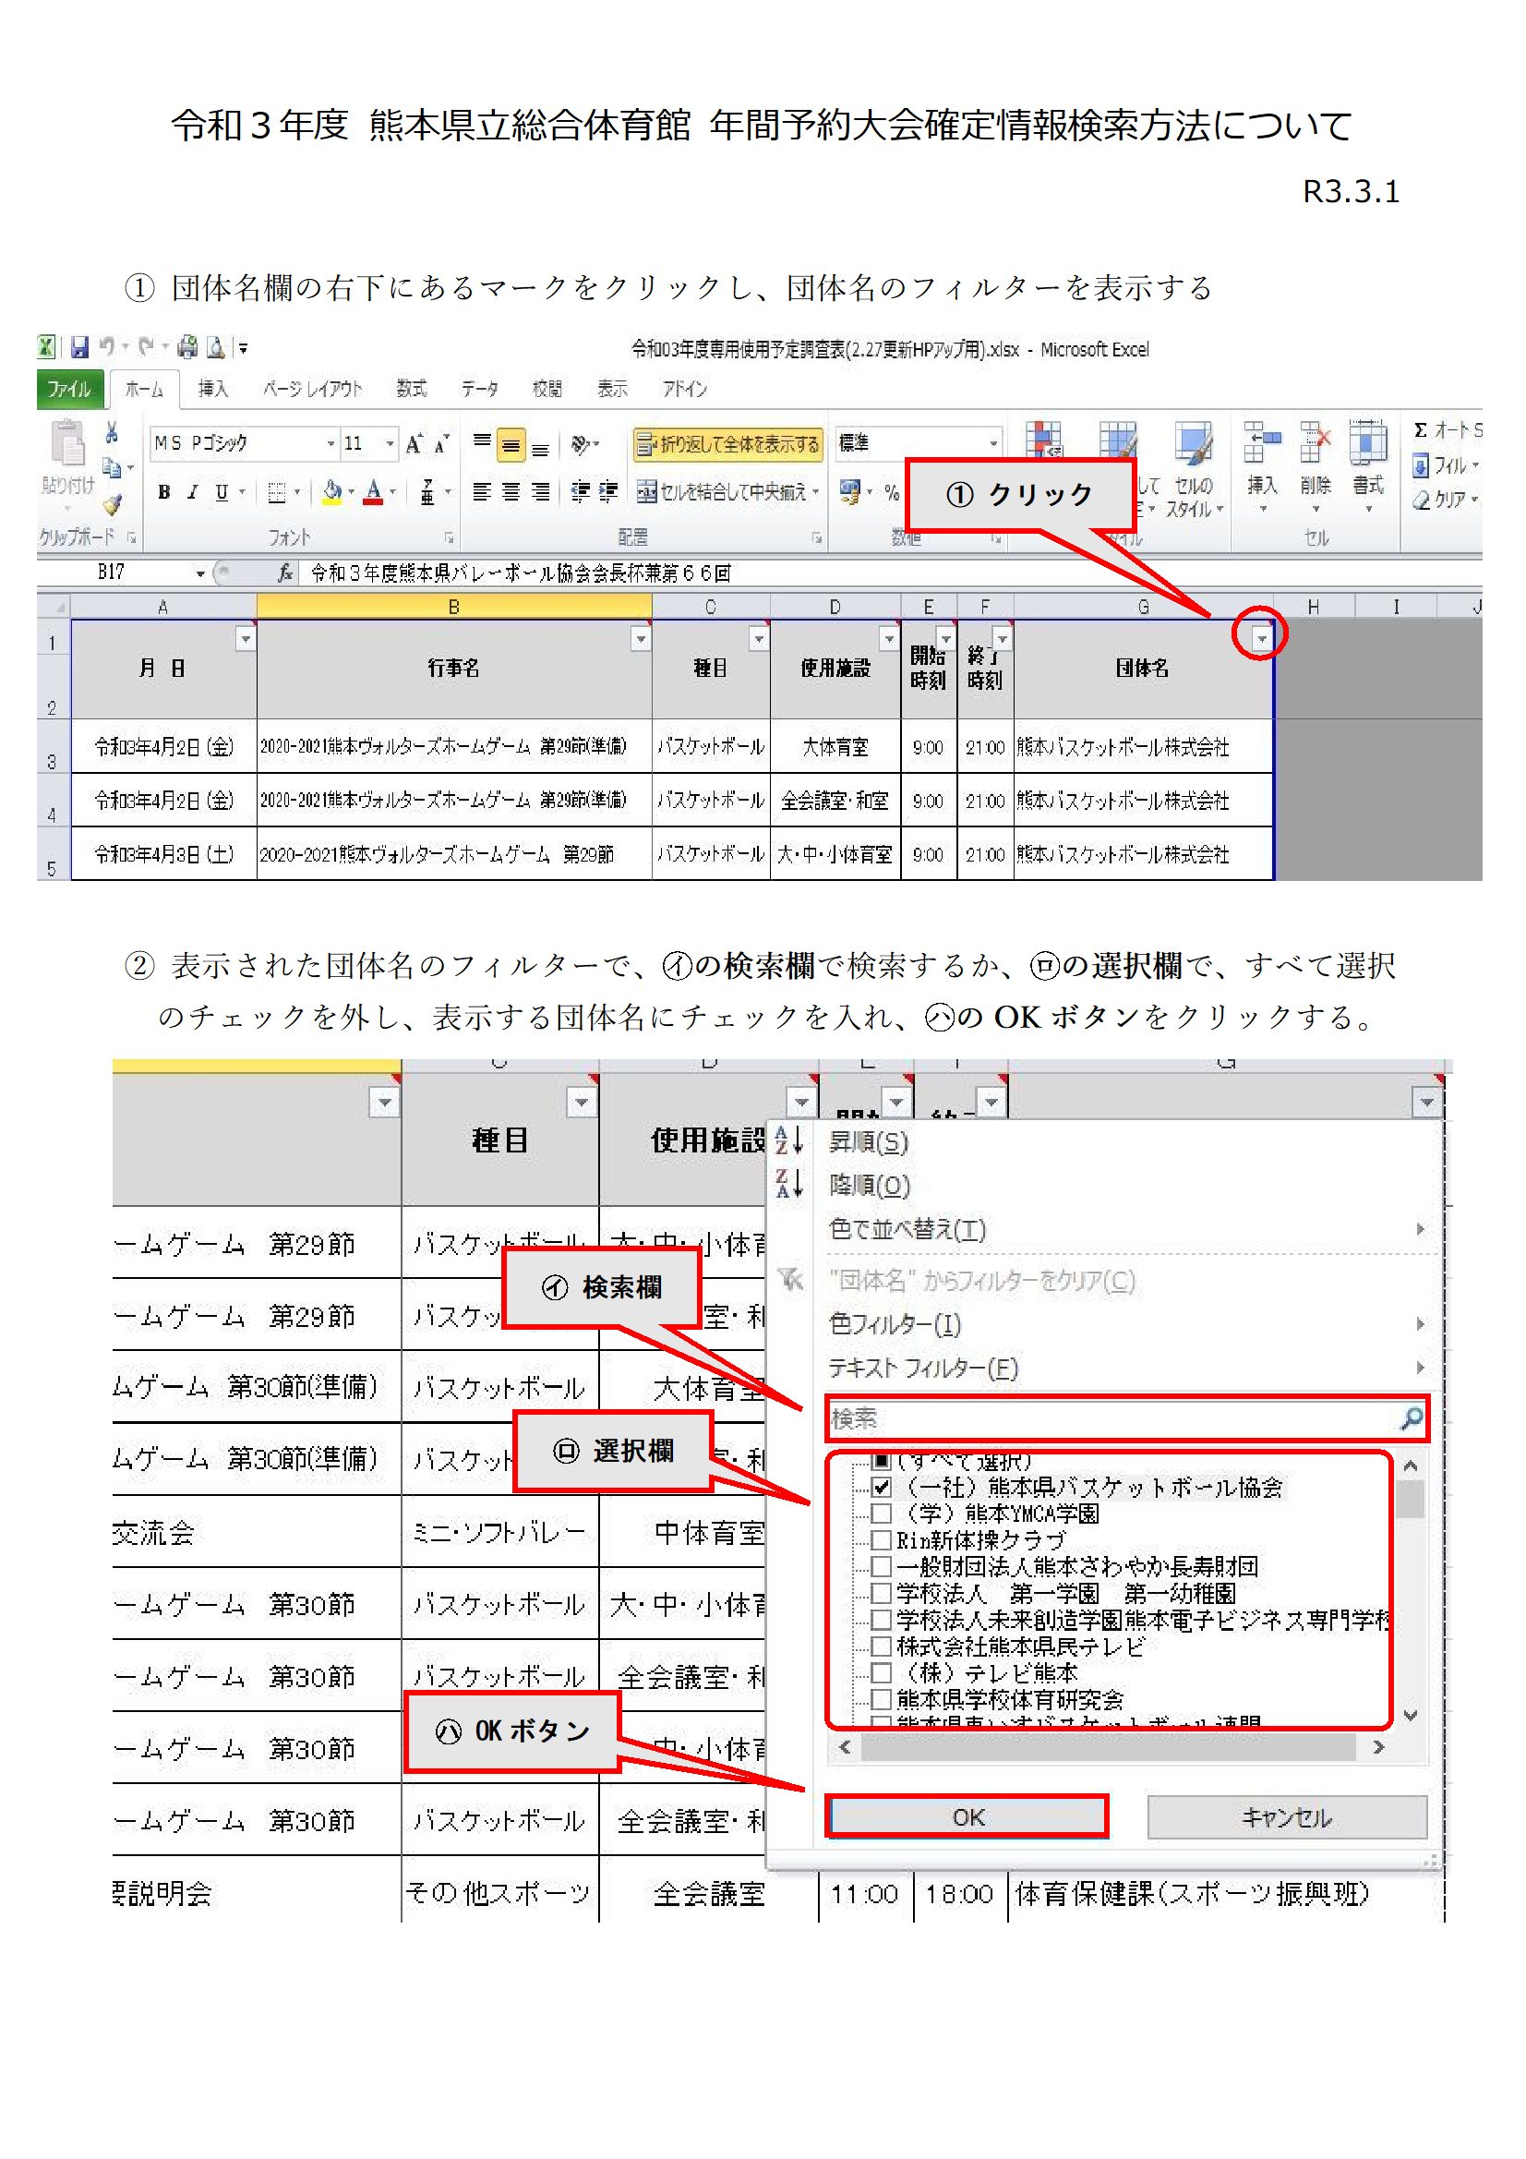Click セルを結合して中央揃え merge button

tap(726, 492)
